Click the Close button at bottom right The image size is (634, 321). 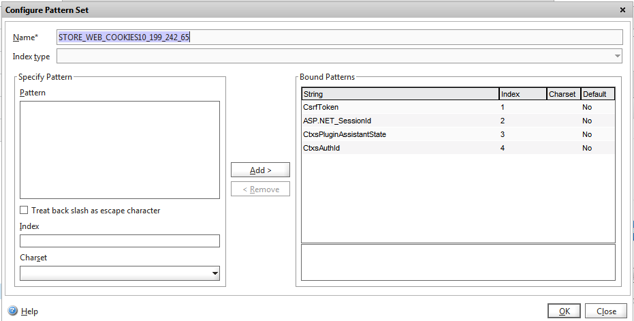605,311
